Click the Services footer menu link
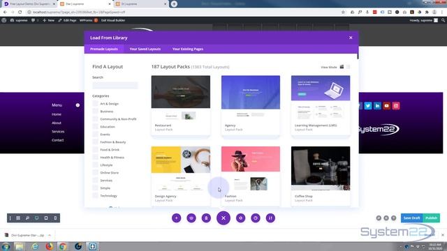The width and height of the screenshot is (447, 251). 58,132
